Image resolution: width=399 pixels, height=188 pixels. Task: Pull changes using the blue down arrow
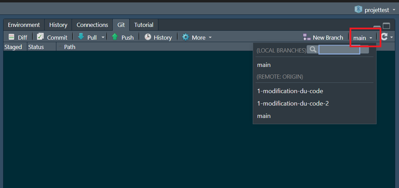(x=87, y=37)
